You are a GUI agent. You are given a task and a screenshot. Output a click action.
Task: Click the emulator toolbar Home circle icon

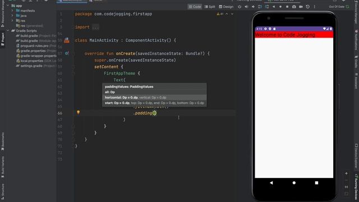click(280, 7)
